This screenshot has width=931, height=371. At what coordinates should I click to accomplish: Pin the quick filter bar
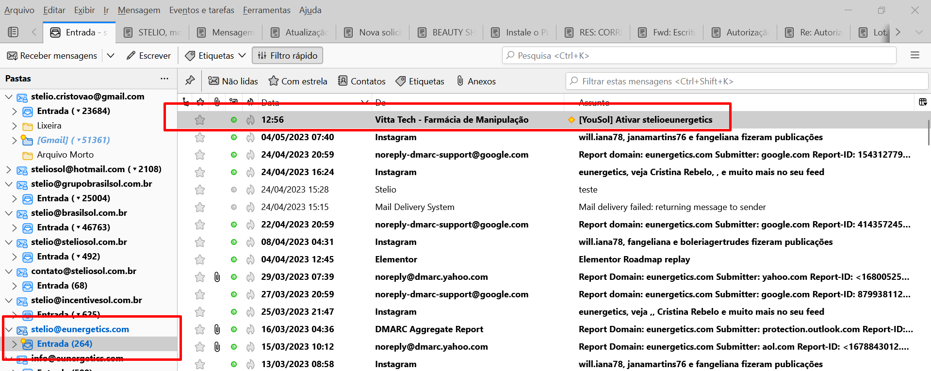click(190, 81)
